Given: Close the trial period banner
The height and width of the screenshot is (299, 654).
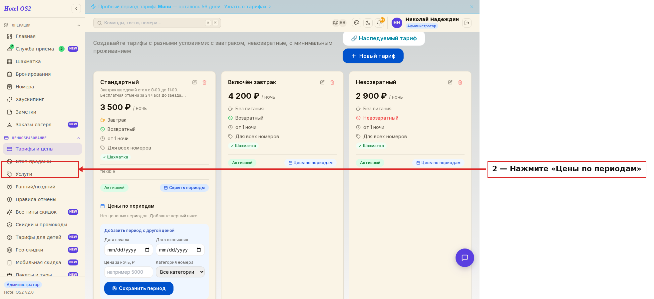Looking at the screenshot, I should (472, 7).
